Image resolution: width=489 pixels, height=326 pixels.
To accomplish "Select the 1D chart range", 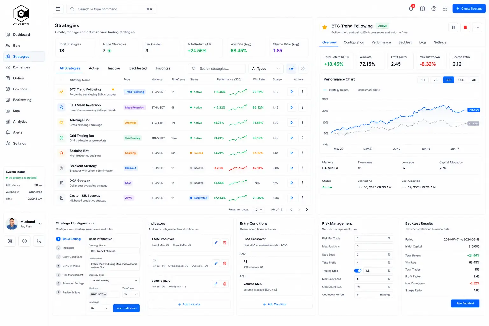I will point(423,80).
